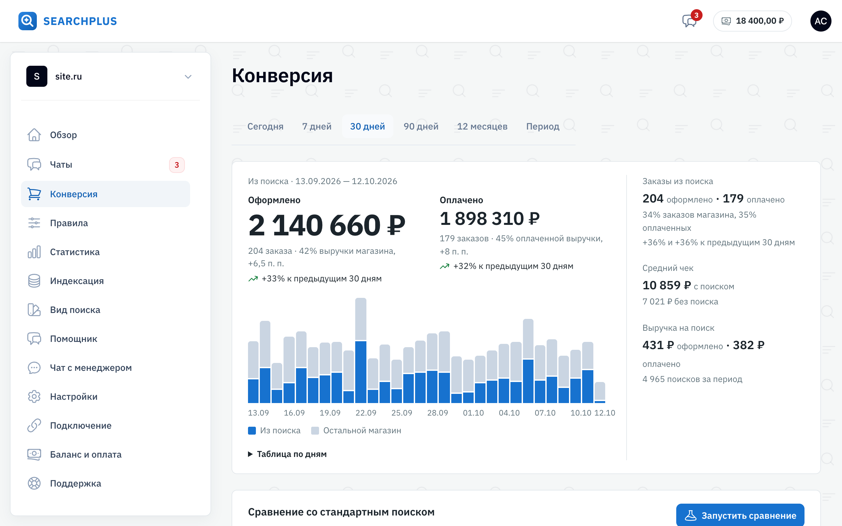This screenshot has width=842, height=526.
Task: Open Индексация database icon
Action: [x=34, y=281]
